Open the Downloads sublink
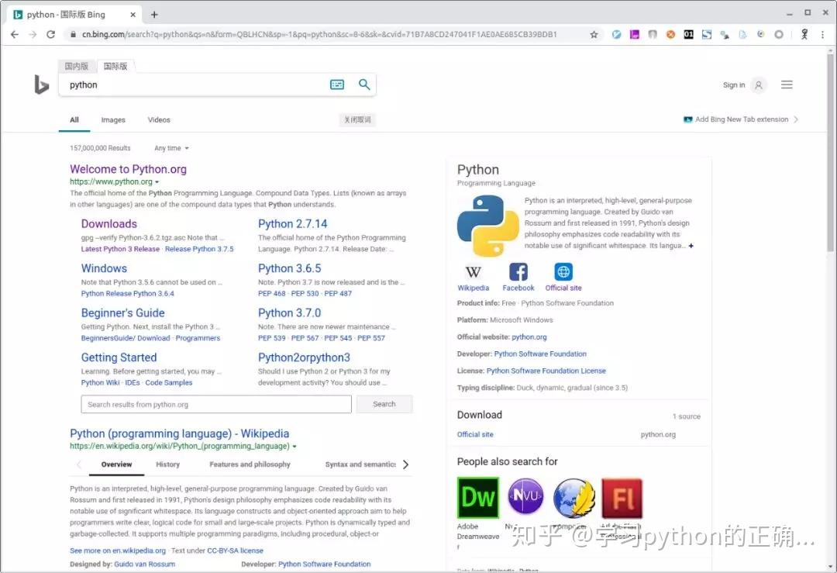This screenshot has height=573, width=837. 109,224
